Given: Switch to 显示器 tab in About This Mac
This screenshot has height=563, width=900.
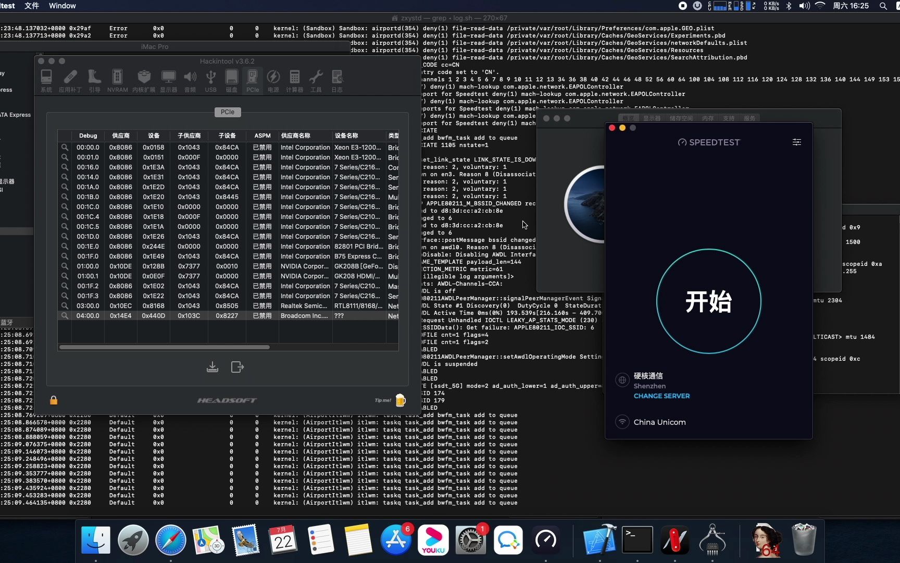Looking at the screenshot, I should coord(652,118).
